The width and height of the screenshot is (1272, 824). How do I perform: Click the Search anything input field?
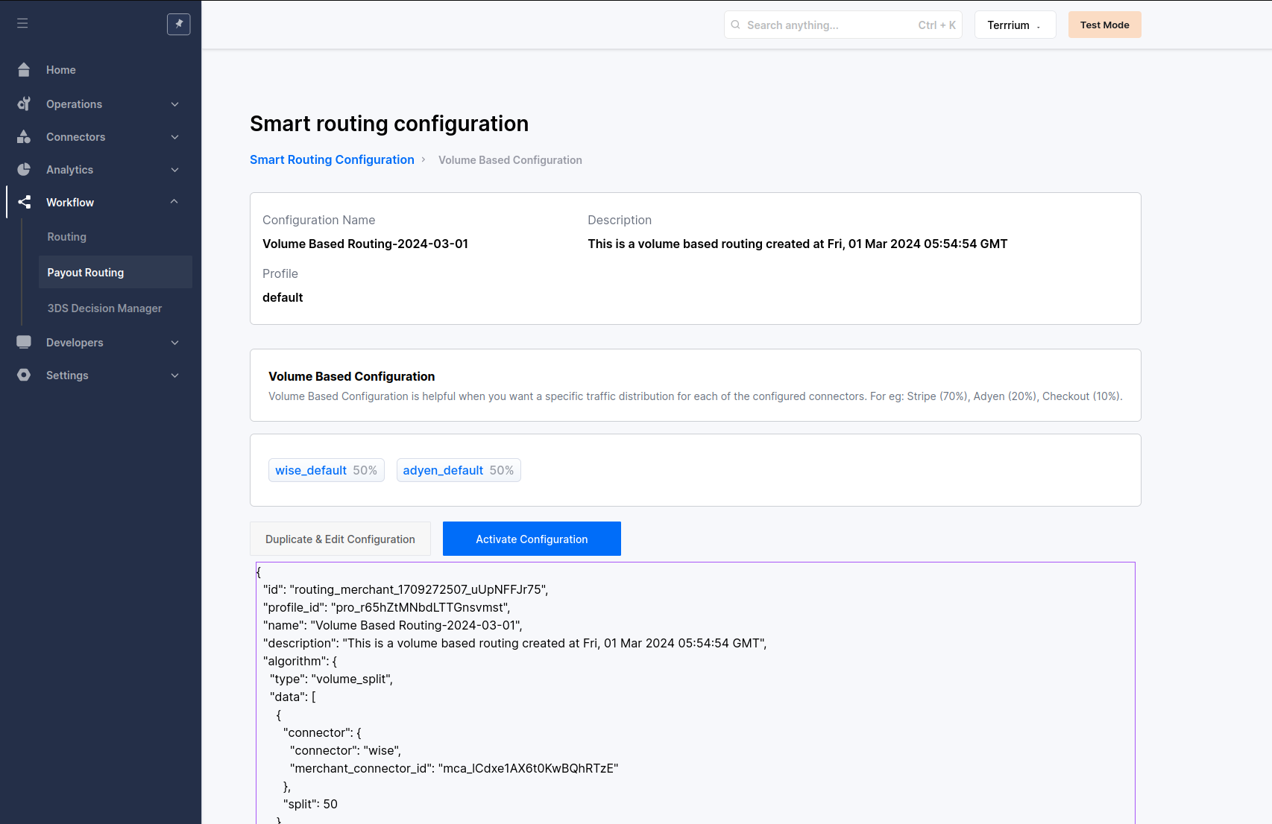(820, 25)
